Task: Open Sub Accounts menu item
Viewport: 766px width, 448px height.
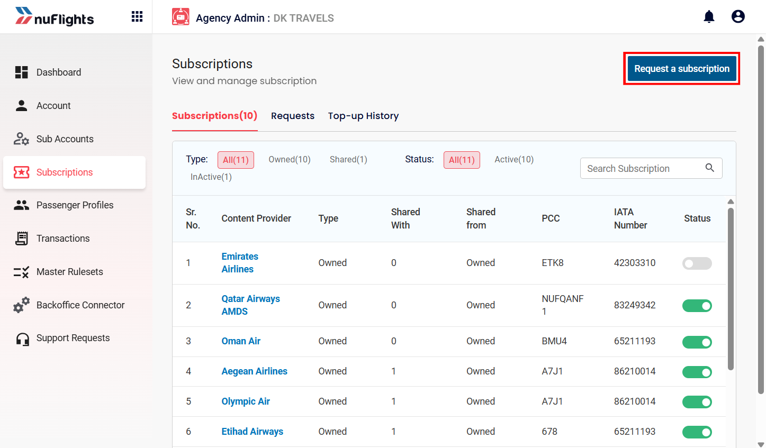Action: click(74, 139)
